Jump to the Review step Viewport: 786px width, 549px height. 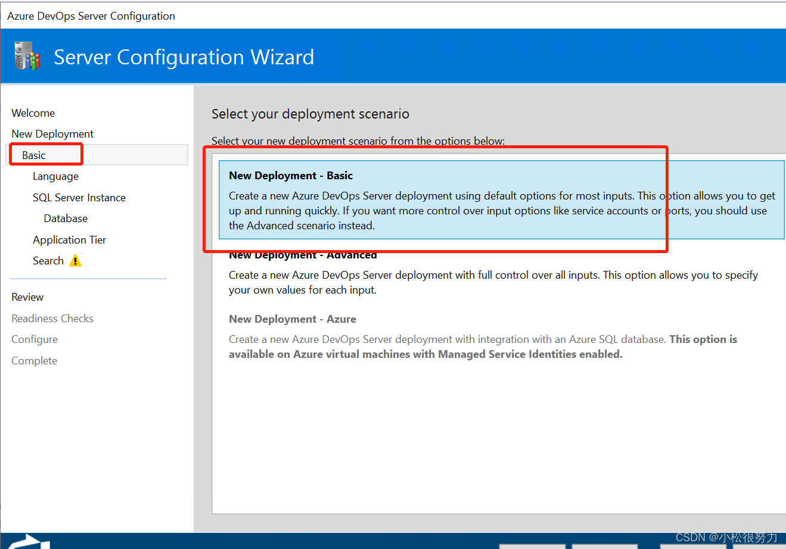(27, 297)
